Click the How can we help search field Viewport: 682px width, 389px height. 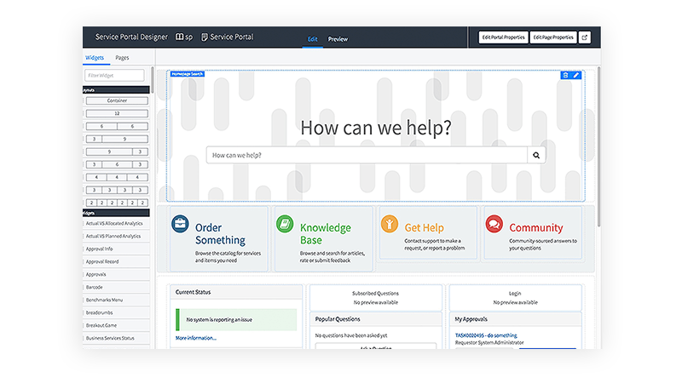[367, 155]
